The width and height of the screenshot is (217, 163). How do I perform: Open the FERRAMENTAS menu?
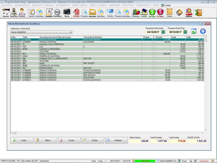pos(143,5)
